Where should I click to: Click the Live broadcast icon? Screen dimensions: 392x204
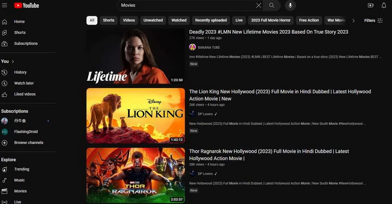point(5,202)
